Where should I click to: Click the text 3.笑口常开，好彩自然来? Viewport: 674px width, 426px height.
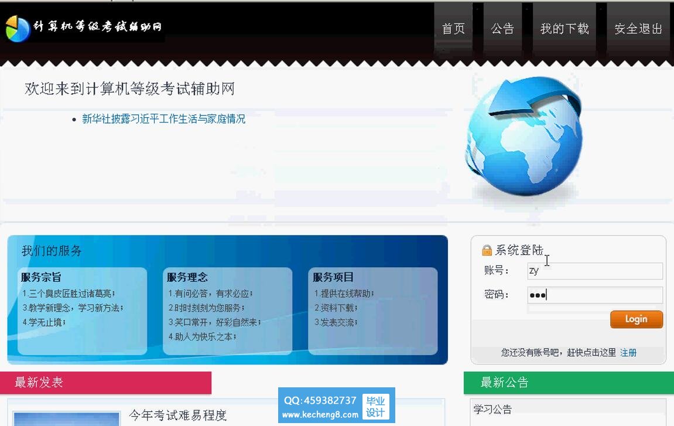(x=214, y=322)
